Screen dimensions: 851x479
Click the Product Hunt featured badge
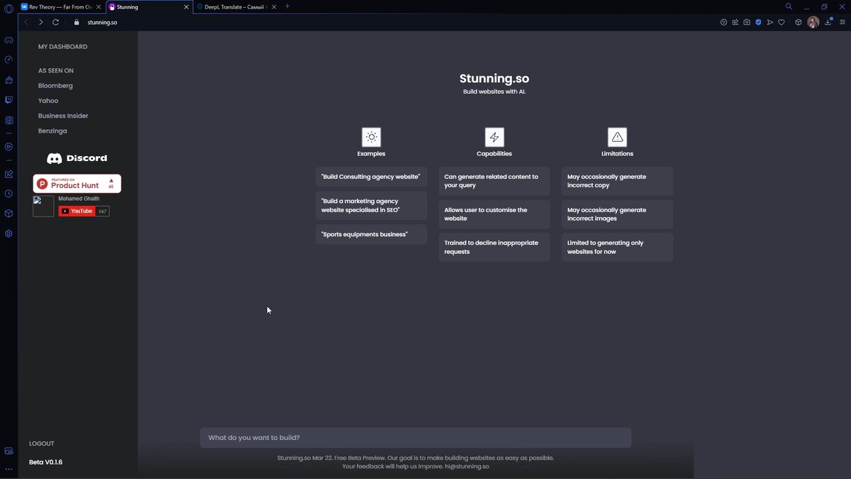(77, 184)
